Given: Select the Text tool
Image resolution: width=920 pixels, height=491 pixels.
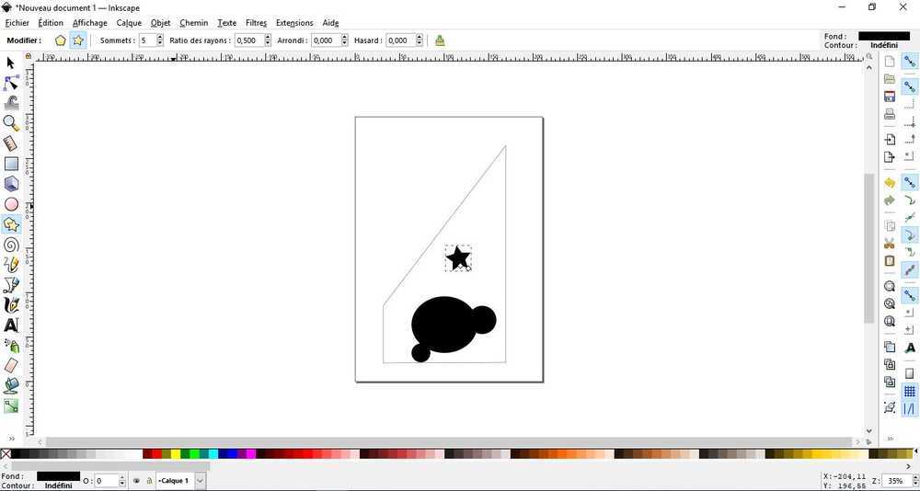Looking at the screenshot, I should 10,325.
